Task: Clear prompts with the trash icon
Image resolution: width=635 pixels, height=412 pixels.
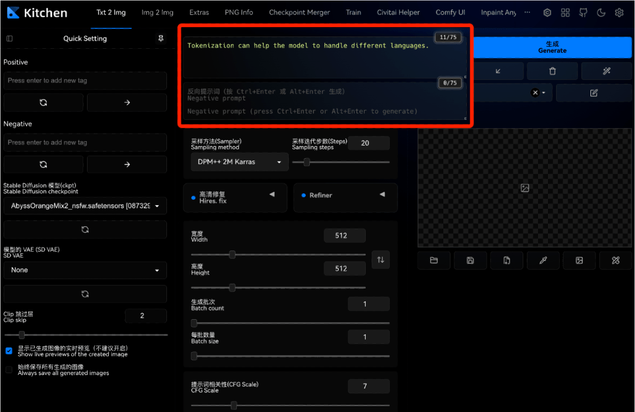Action: [x=552, y=71]
